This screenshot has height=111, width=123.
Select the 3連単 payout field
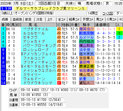click(42, 105)
